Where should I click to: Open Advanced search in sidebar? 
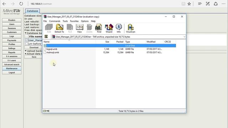(12, 64)
